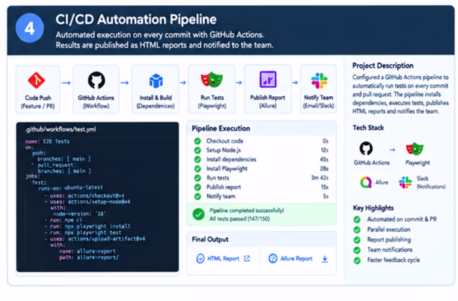
Task: Click the green check next to Publish report
Action: [x=198, y=187]
